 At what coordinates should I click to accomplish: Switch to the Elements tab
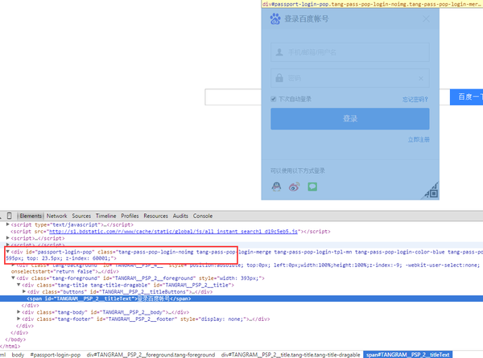click(x=31, y=216)
